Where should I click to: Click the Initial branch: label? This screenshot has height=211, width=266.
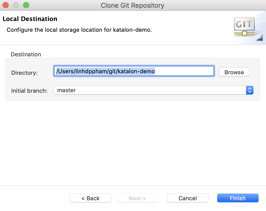pyautogui.click(x=29, y=91)
